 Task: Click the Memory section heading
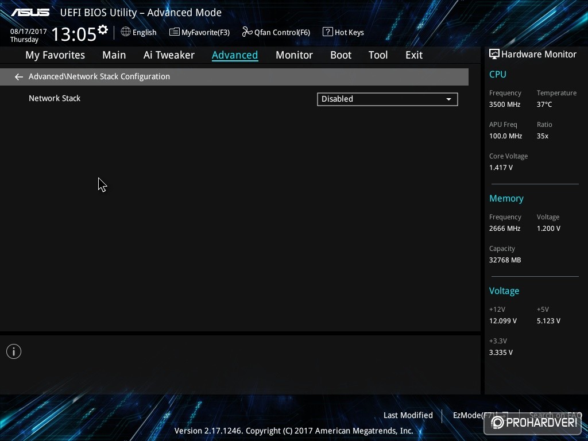click(x=506, y=198)
